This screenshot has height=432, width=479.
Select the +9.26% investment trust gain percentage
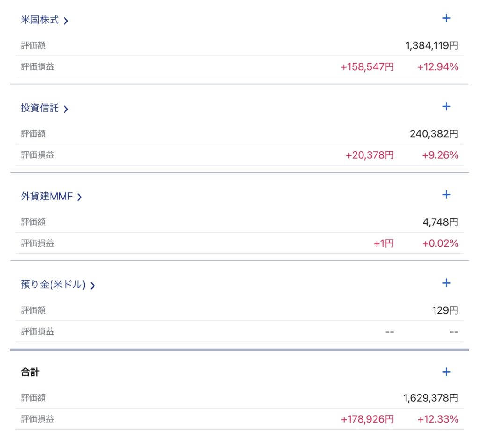tap(440, 155)
